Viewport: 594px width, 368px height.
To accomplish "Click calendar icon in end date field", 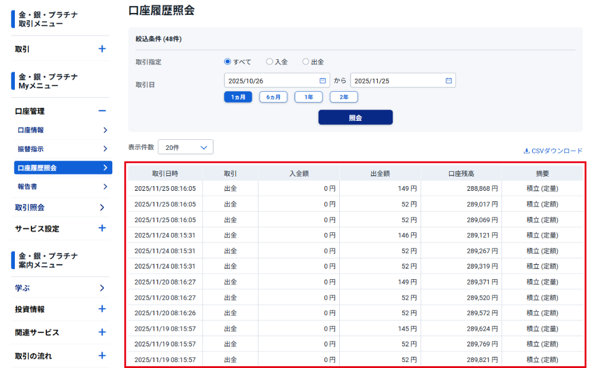I will click(448, 81).
